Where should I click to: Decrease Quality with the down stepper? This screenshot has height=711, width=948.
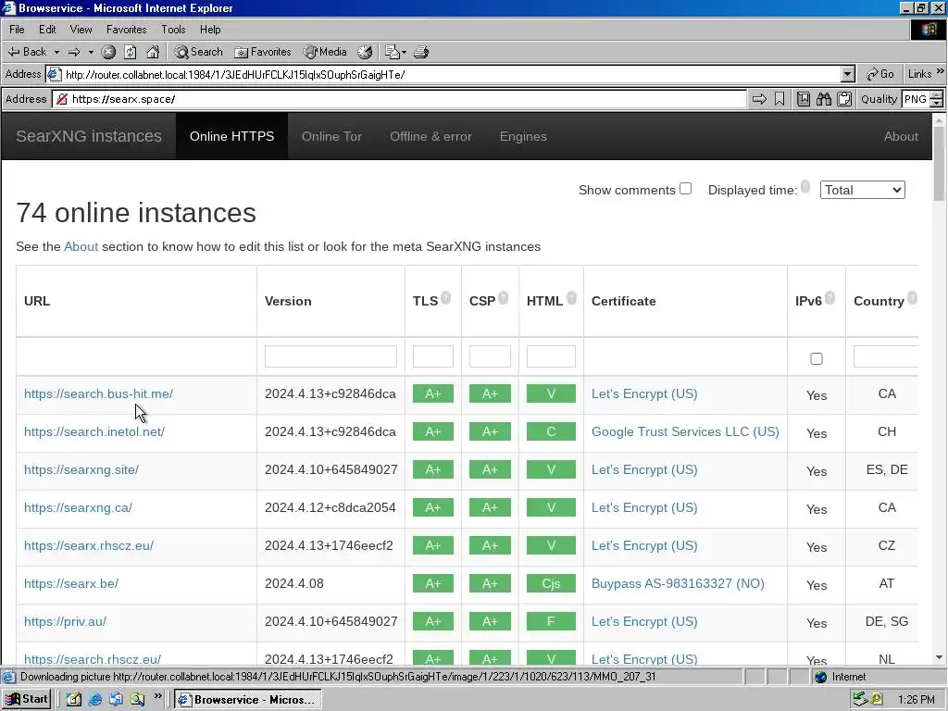(937, 104)
